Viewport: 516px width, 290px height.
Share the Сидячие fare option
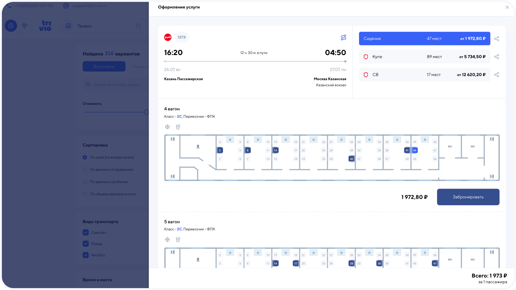496,39
